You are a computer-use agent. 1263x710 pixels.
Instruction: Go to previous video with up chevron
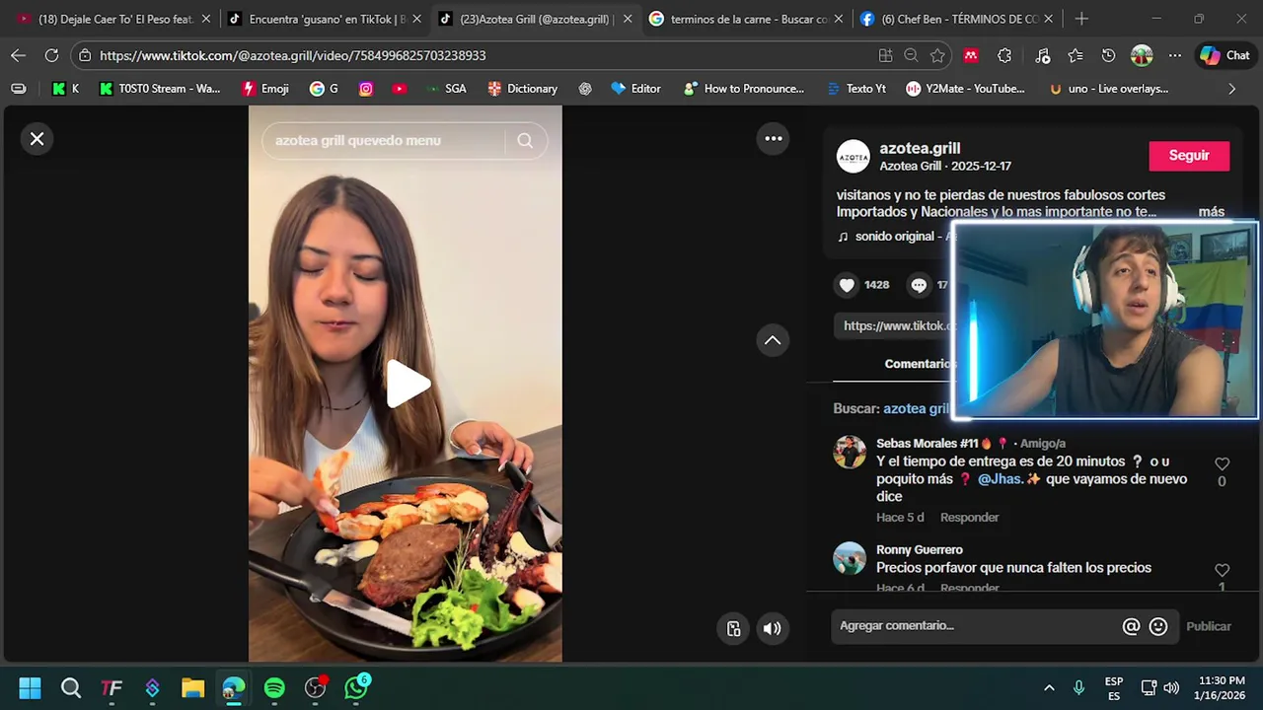click(x=773, y=340)
